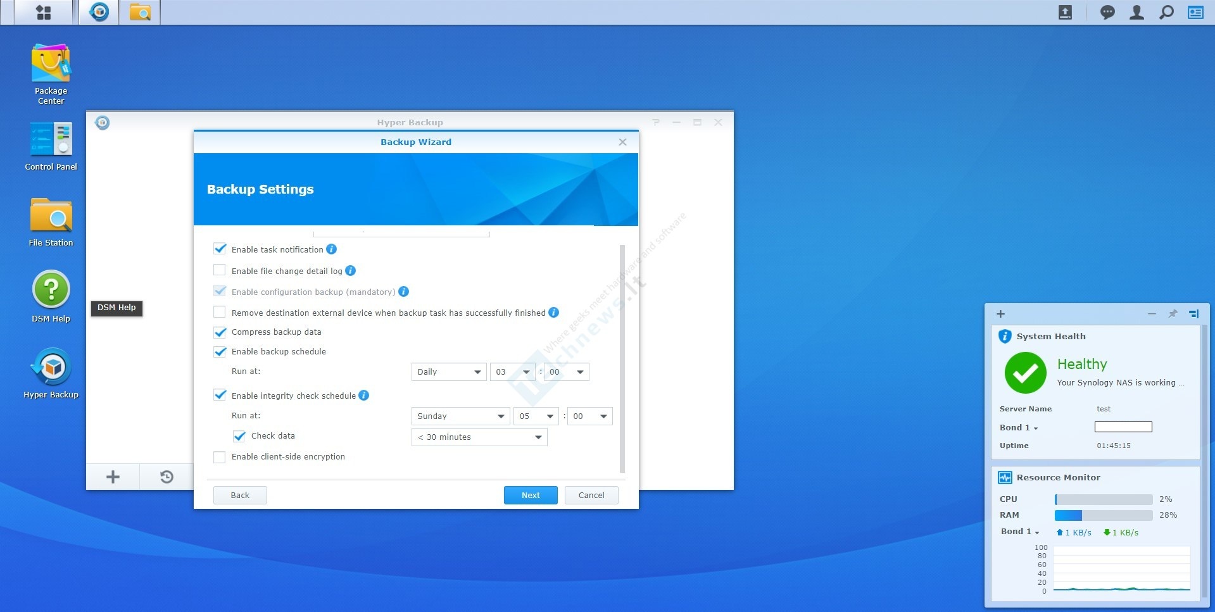The width and height of the screenshot is (1215, 612).
Task: Click the Bond 1 IP address field
Action: point(1123,427)
